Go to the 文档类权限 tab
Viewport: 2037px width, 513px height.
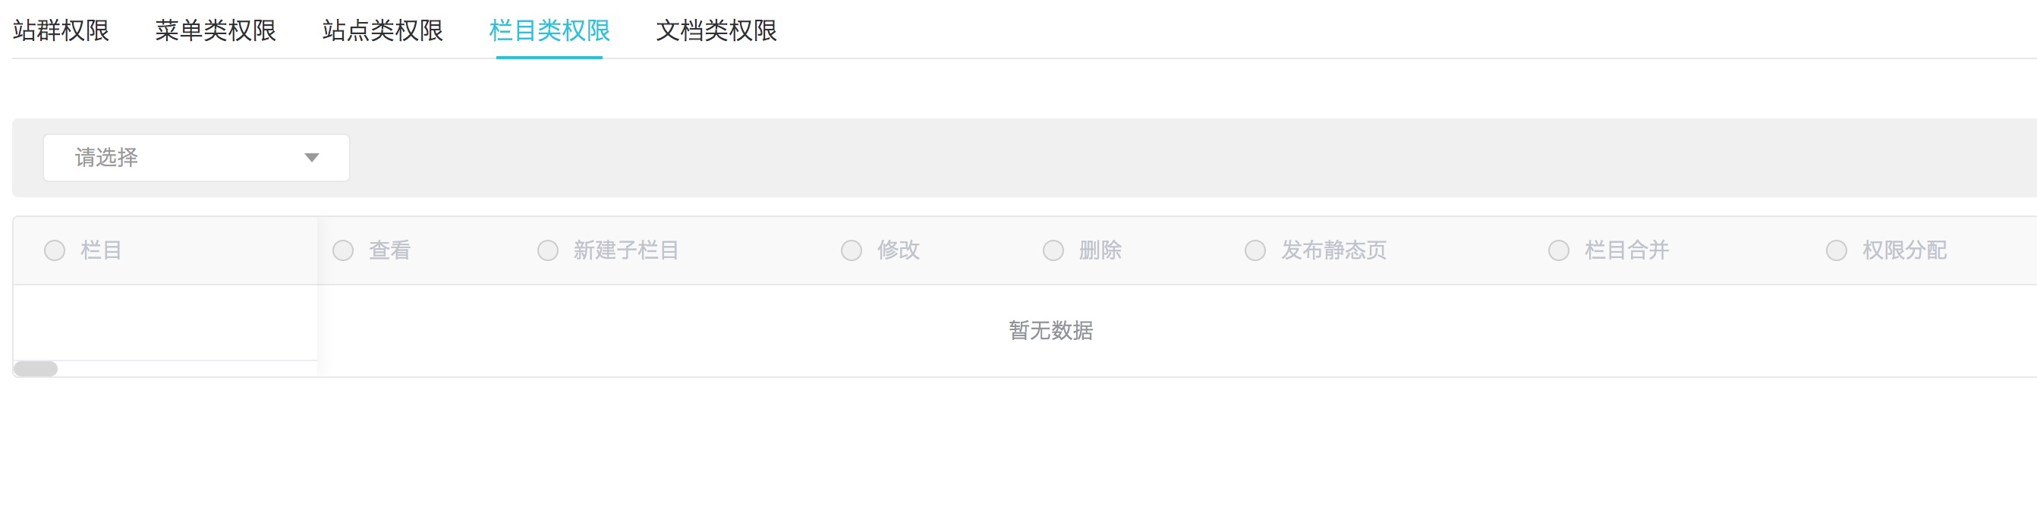coord(716,31)
